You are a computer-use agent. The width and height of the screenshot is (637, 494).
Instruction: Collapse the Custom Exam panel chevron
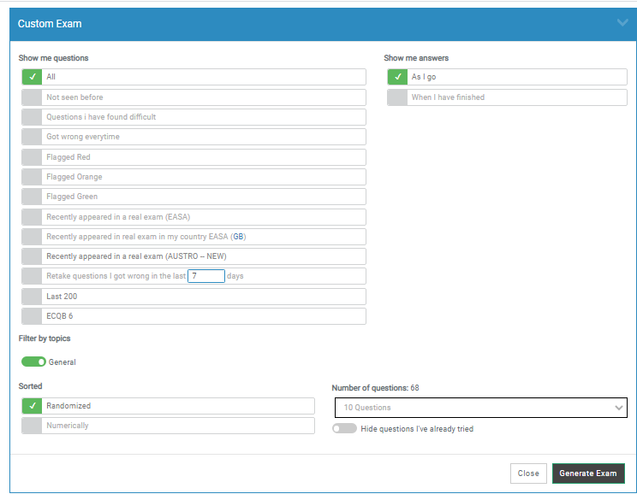pos(622,23)
